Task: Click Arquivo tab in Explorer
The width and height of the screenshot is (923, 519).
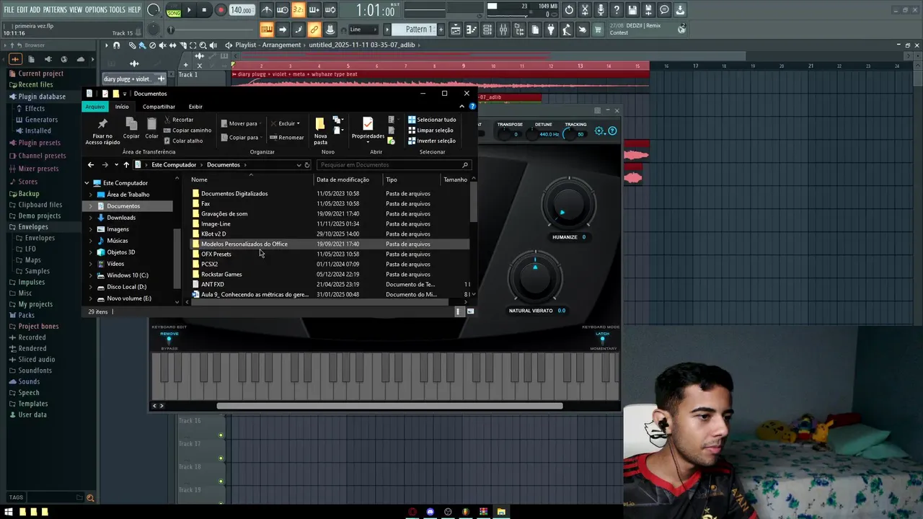Action: click(x=94, y=107)
